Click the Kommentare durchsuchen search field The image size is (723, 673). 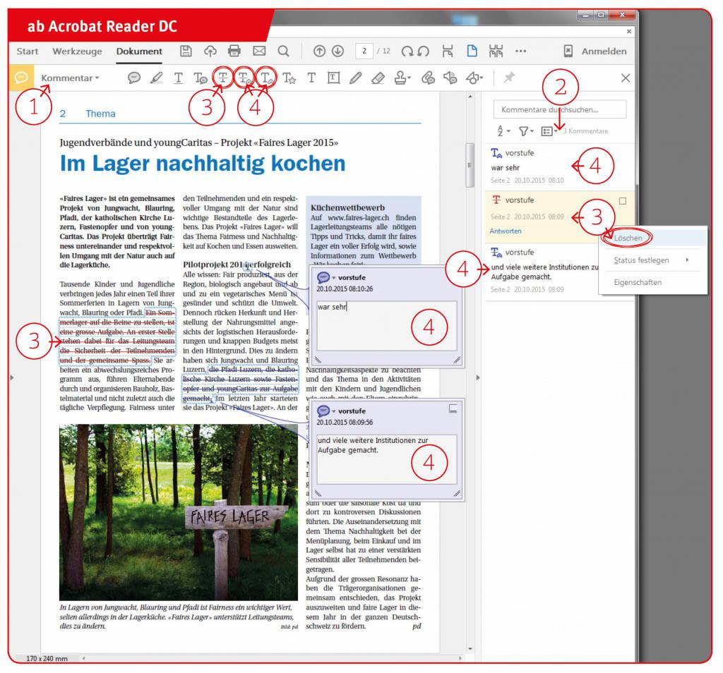coord(560,109)
